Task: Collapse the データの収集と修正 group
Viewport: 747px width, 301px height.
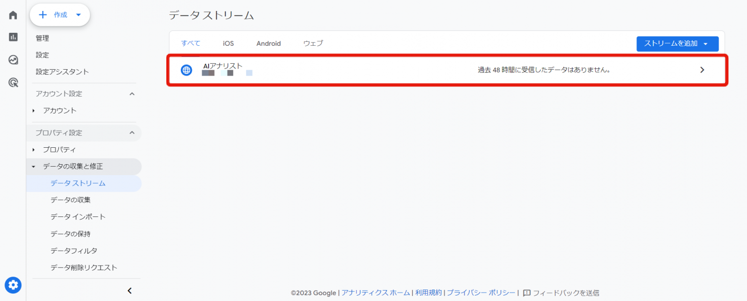Action: click(x=34, y=167)
